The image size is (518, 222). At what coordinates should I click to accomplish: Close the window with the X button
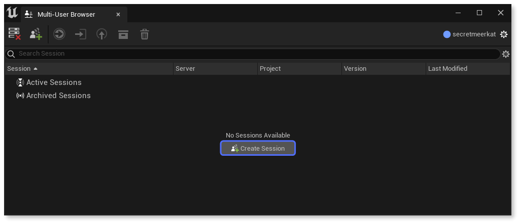pos(500,13)
